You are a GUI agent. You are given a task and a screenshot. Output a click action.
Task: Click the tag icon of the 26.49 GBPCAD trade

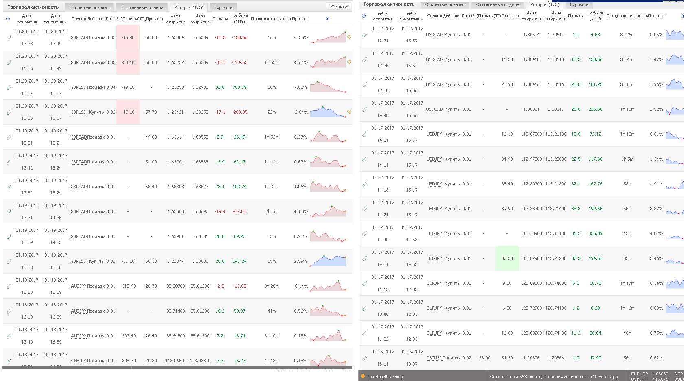click(9, 137)
